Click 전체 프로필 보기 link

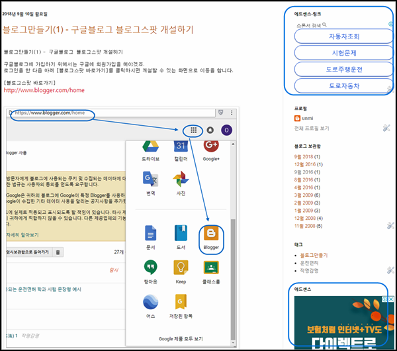click(312, 128)
